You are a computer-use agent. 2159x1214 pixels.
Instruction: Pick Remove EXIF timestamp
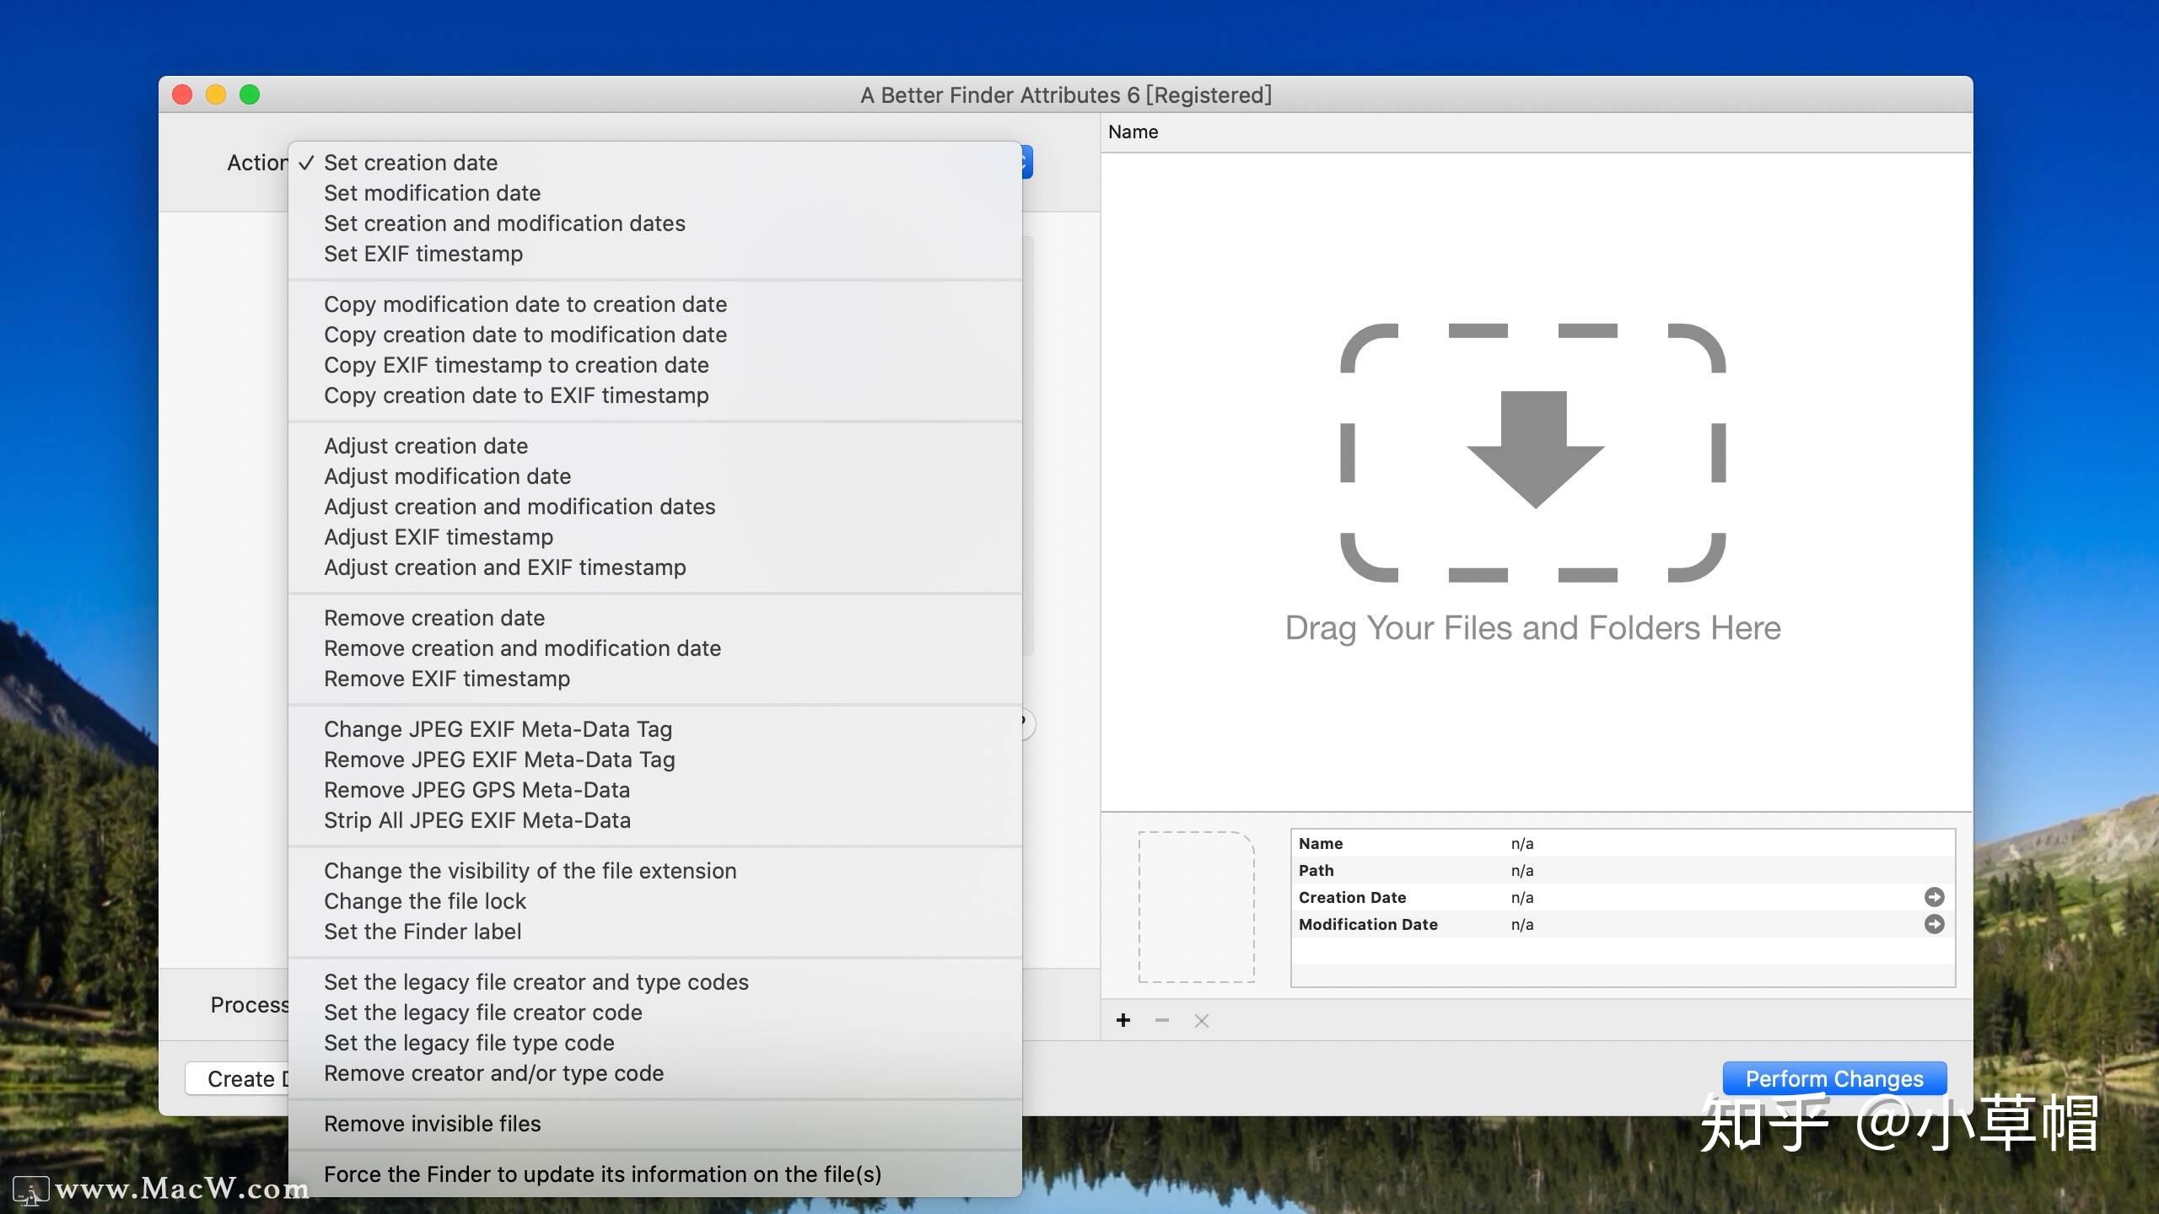click(x=654, y=679)
